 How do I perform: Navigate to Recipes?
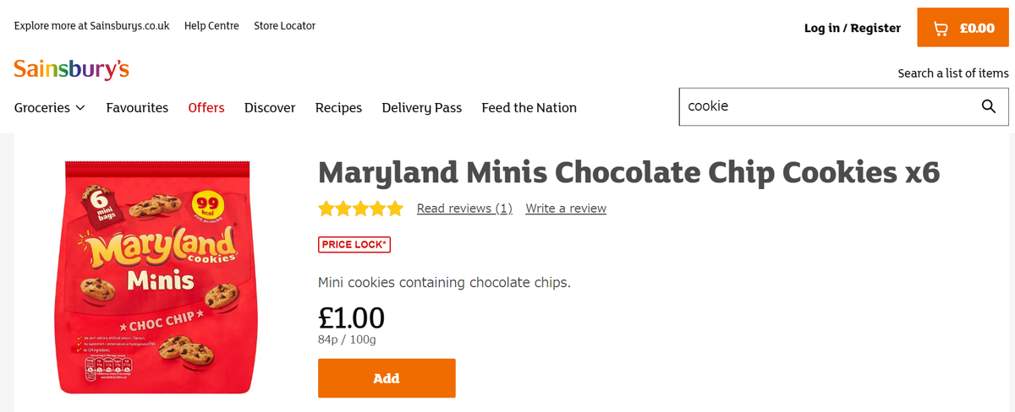338,108
